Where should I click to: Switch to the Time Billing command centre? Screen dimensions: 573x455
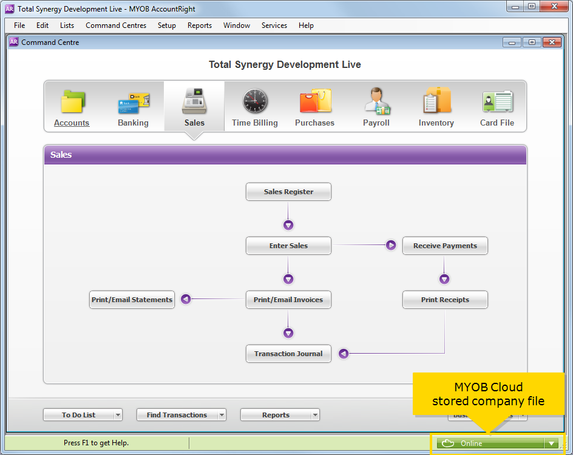[254, 106]
